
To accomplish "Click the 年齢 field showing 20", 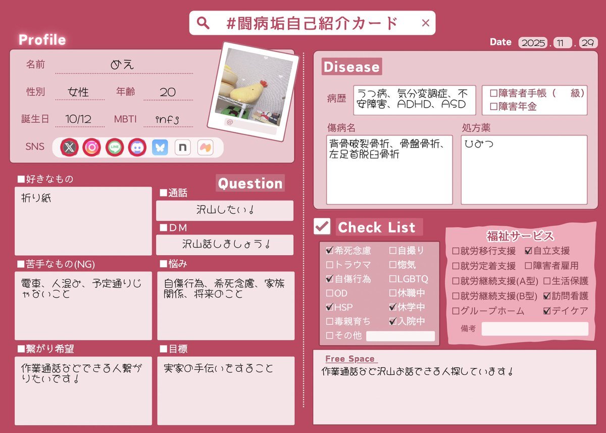I will tap(168, 92).
